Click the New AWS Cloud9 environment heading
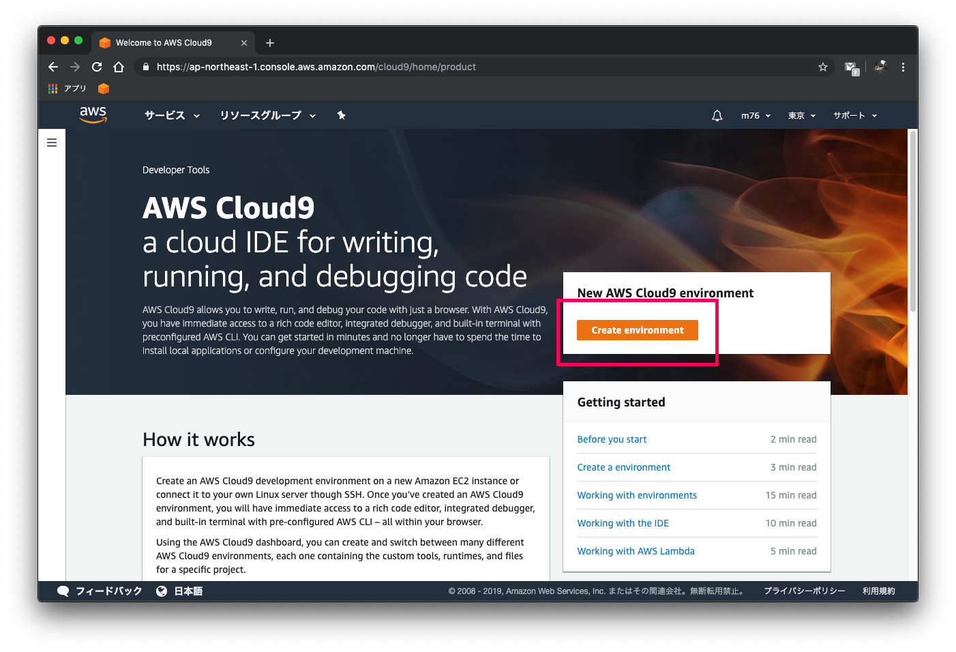The width and height of the screenshot is (956, 652). (666, 293)
